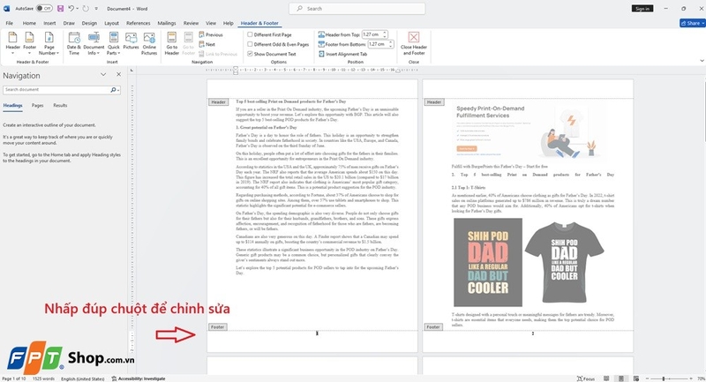Insert Pictures from the ribbon
The image size is (706, 382).
pos(131,41)
